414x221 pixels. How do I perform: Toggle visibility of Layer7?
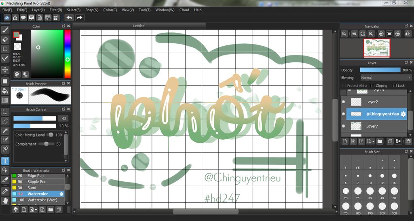(x=344, y=126)
